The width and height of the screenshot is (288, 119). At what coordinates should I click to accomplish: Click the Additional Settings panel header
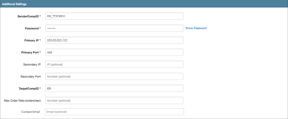coord(144,4)
